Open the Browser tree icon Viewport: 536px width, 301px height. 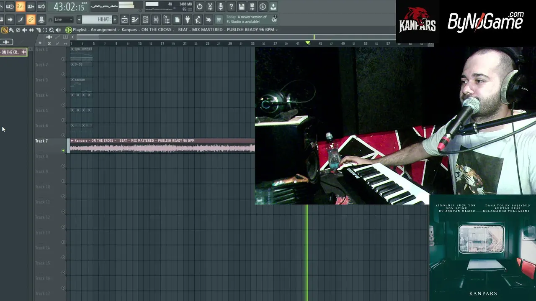166,19
